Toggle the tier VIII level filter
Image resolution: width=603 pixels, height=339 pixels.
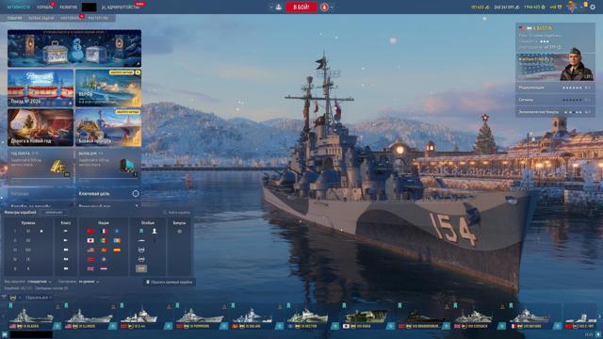point(28,250)
